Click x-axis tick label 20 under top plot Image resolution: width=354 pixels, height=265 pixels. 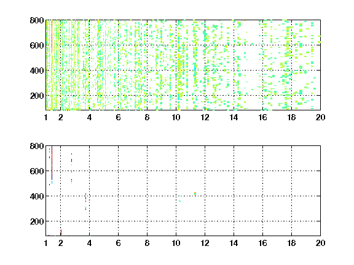coord(320,117)
